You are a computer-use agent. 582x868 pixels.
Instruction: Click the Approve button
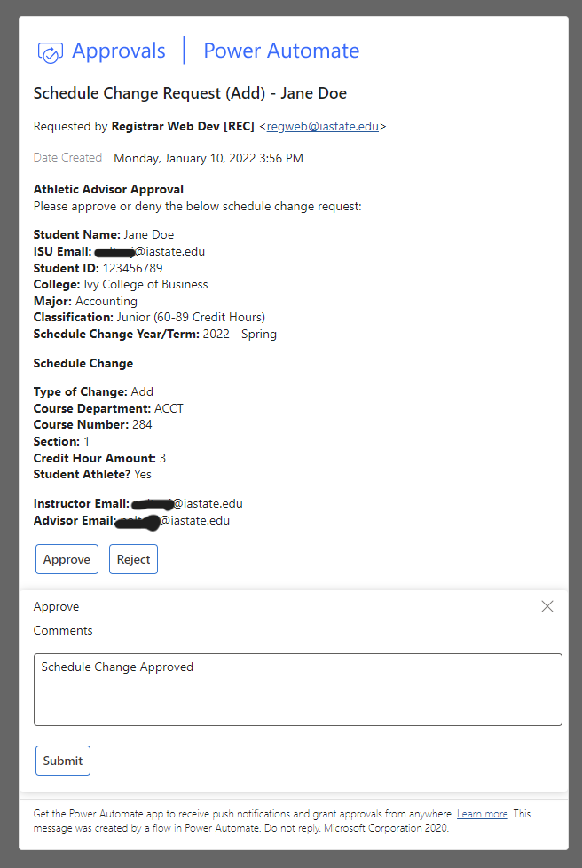67,559
